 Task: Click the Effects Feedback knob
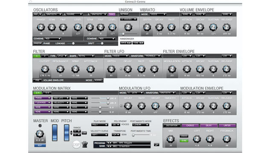(x=227, y=139)
